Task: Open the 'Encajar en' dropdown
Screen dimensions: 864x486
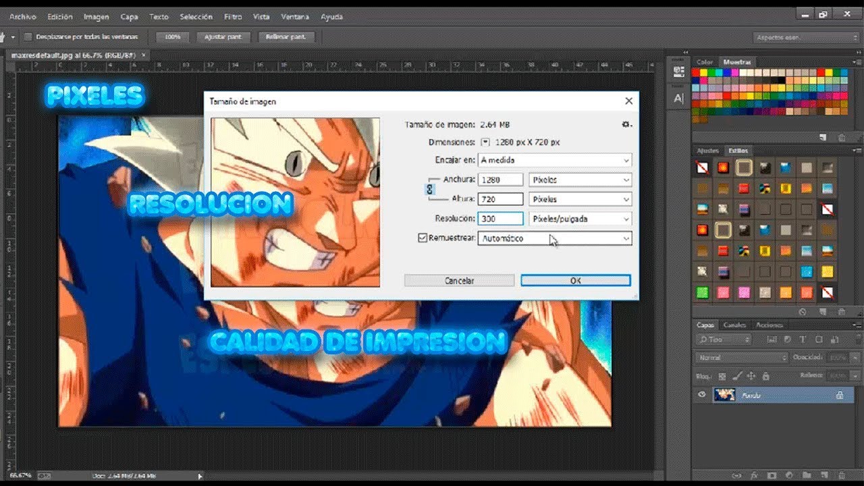Action: [555, 161]
